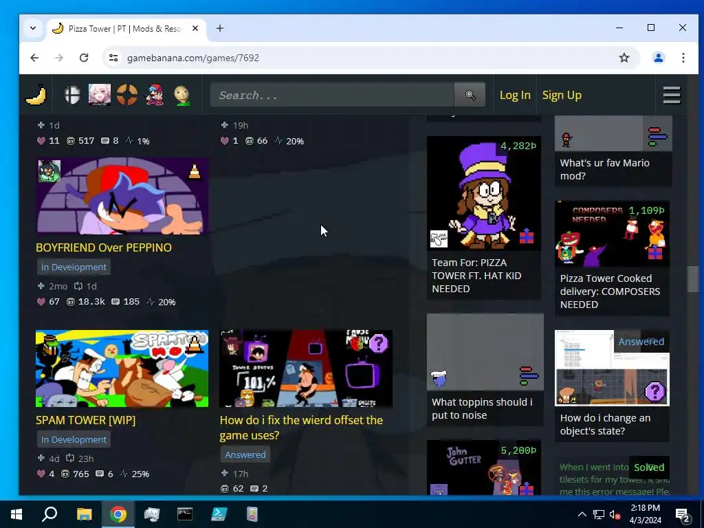
Task: Open Chrome's three-dot menu
Action: pyautogui.click(x=683, y=58)
